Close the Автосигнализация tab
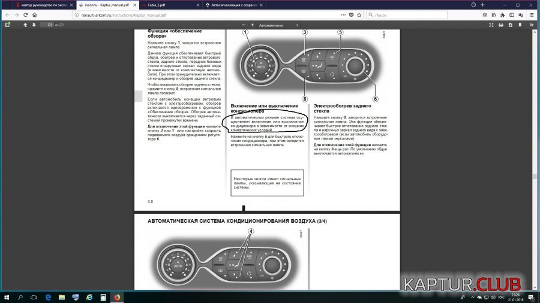The width and height of the screenshot is (540, 303). [262, 5]
